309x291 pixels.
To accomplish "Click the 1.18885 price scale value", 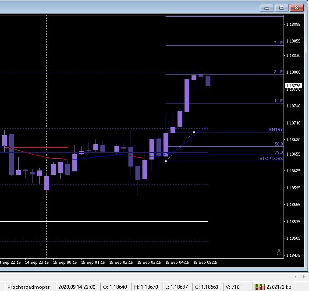I will (293, 25).
